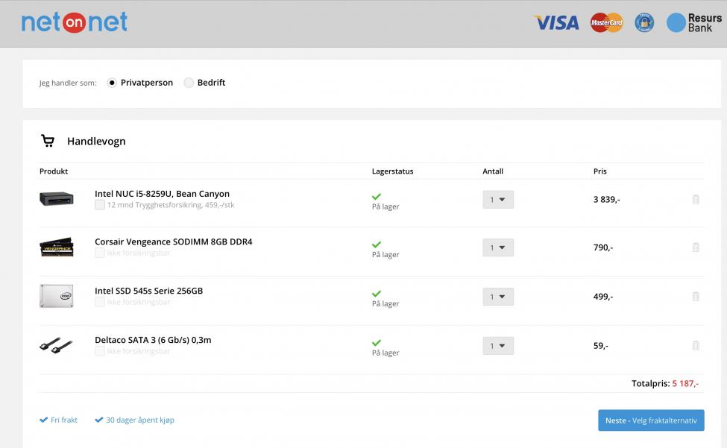Open the NetOnNet logo homepage
Screen dimensions: 727x448
74,22
